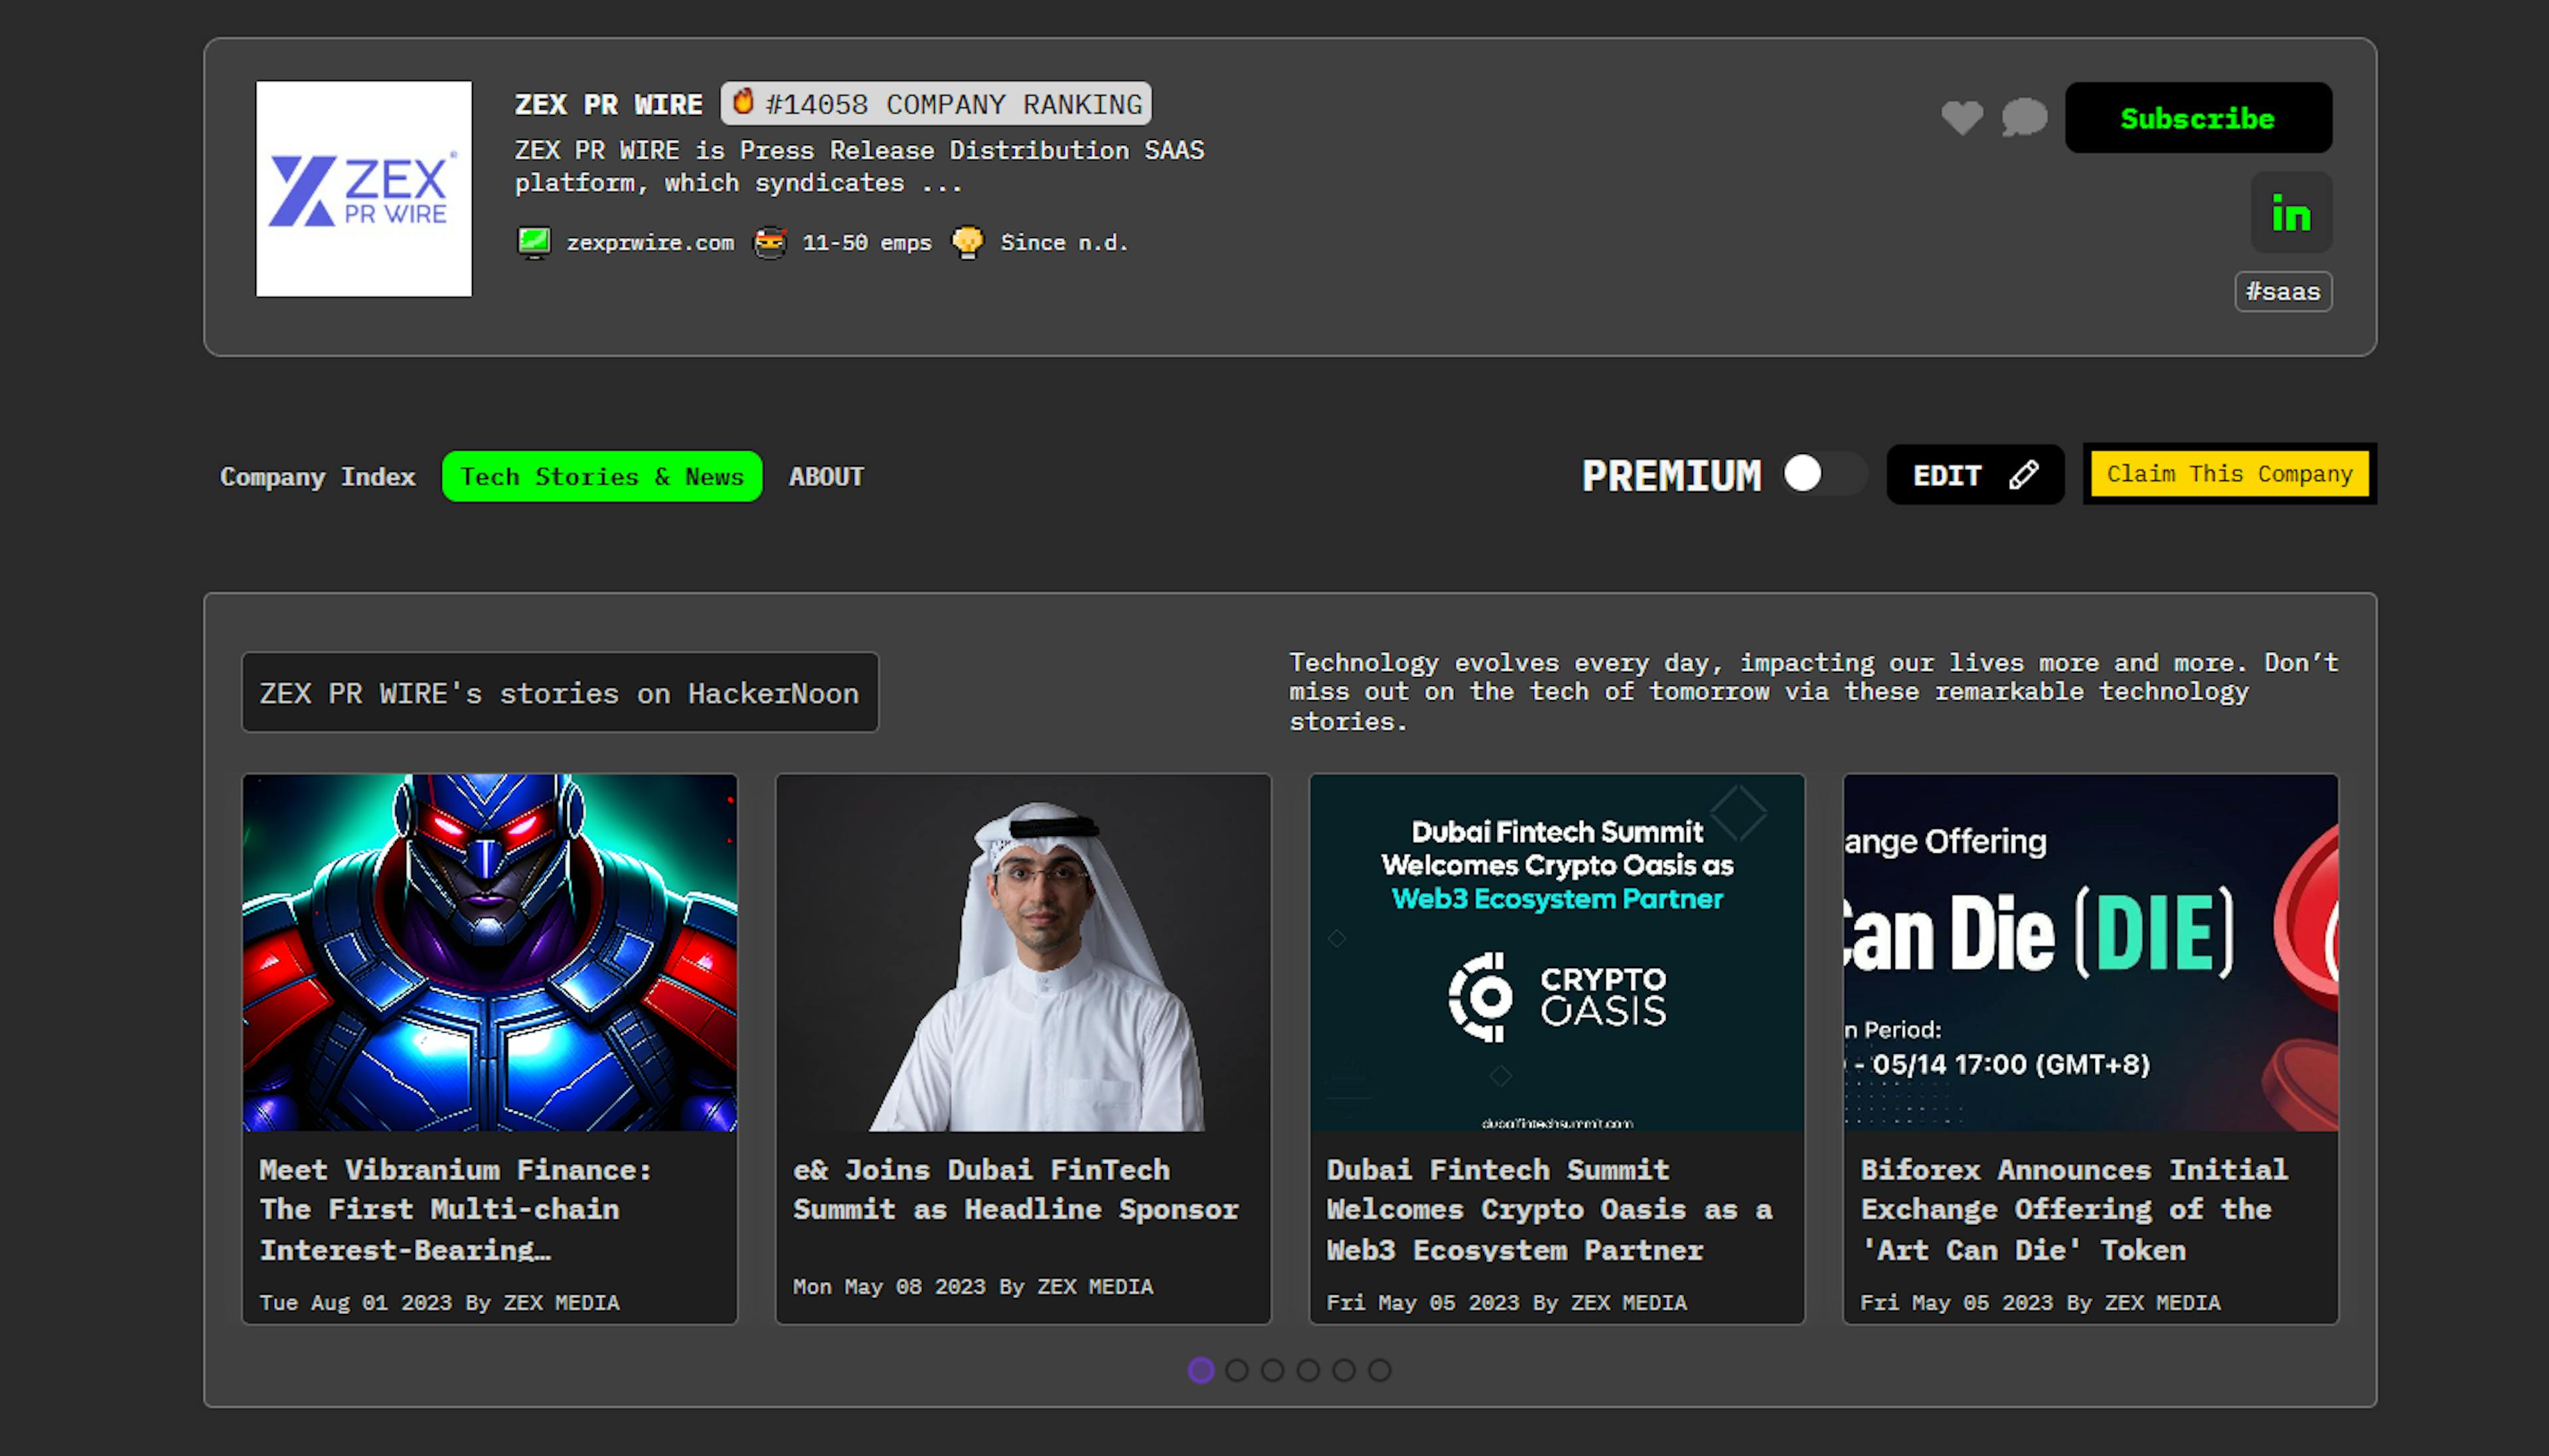Click the monitor icon beside zexprwire.com
Screen dimensions: 2549x1456
[536, 241]
